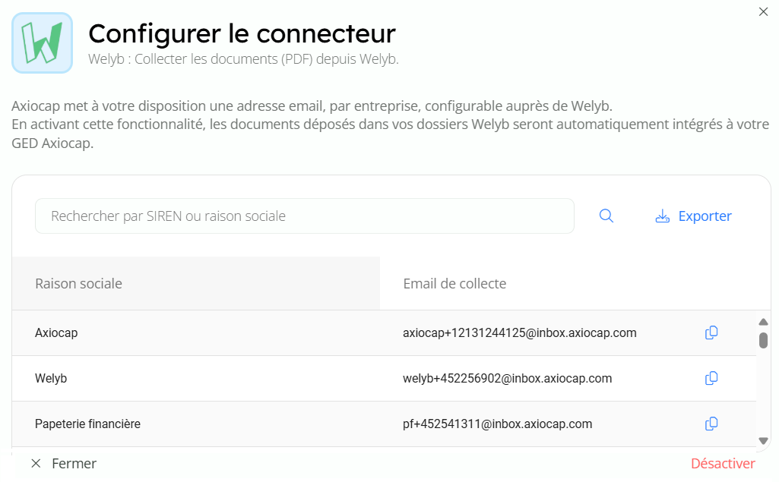
Task: Click the scroll up arrow of the table
Action: pos(764,322)
